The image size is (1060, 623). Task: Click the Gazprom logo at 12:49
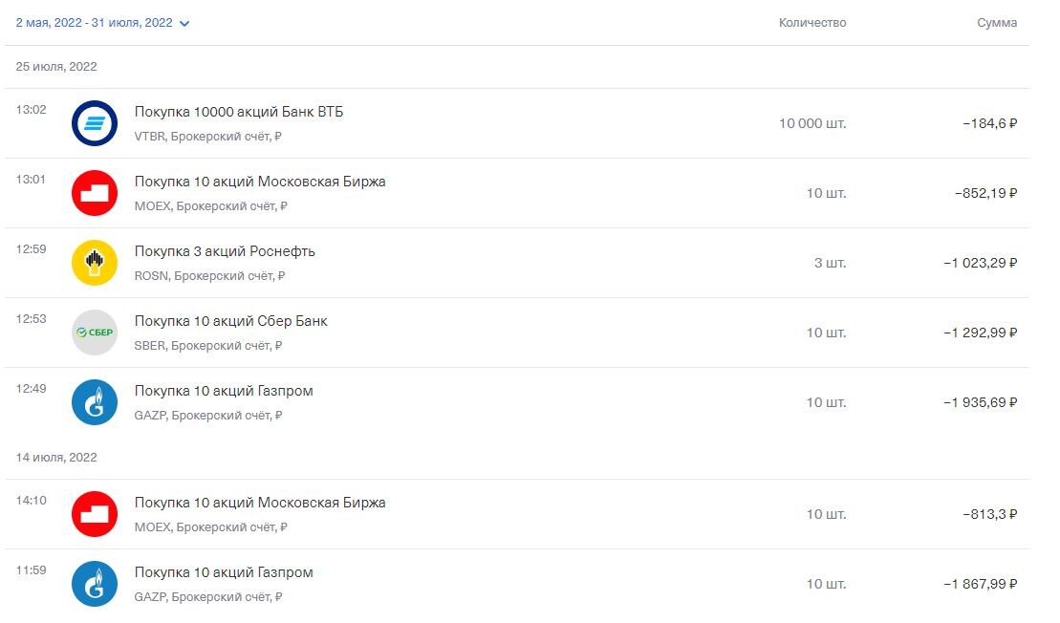95,402
